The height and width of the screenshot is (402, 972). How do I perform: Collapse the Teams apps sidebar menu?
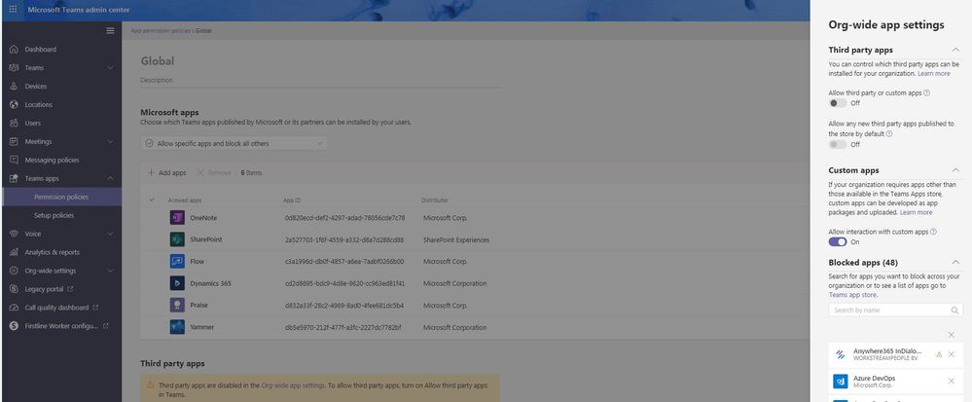[110, 179]
